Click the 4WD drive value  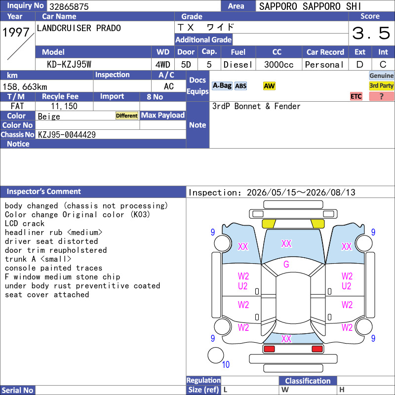coord(163,65)
